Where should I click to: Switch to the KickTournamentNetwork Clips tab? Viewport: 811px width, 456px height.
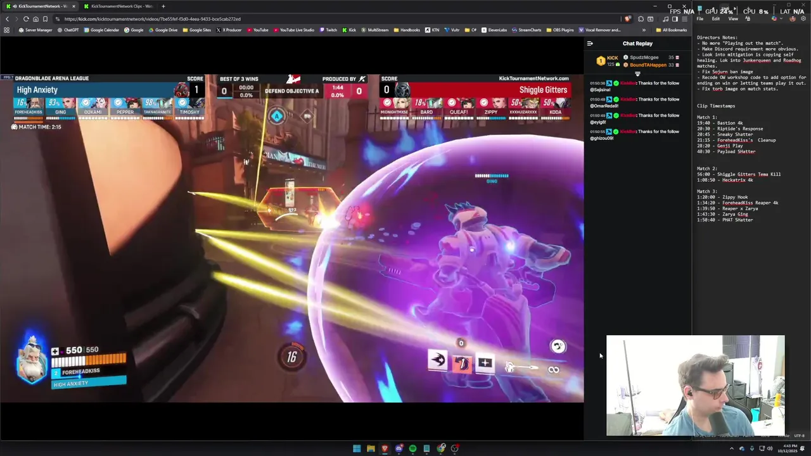[118, 6]
